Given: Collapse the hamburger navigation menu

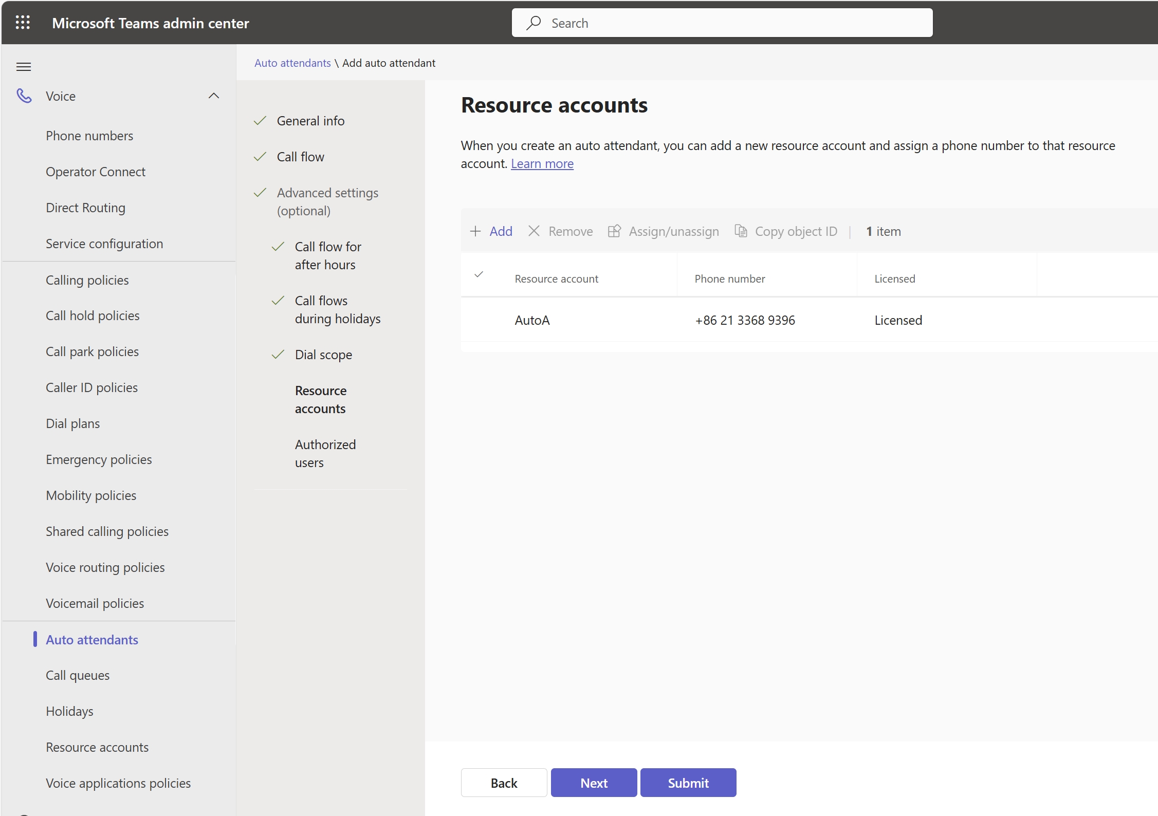Looking at the screenshot, I should point(24,67).
